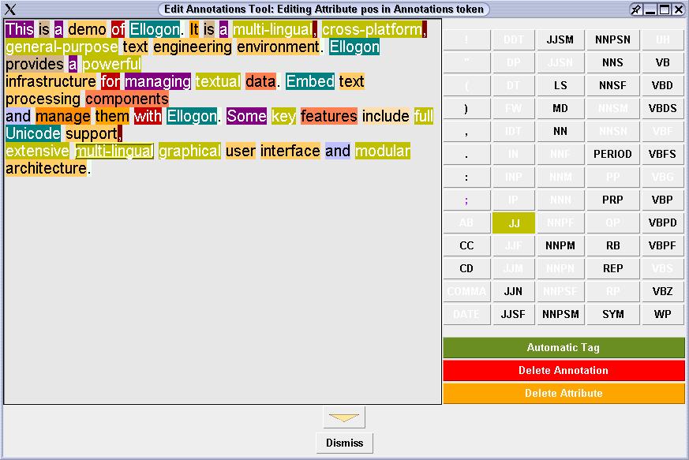The image size is (689, 460).
Task: Choose the JJN tag
Action: point(513,291)
